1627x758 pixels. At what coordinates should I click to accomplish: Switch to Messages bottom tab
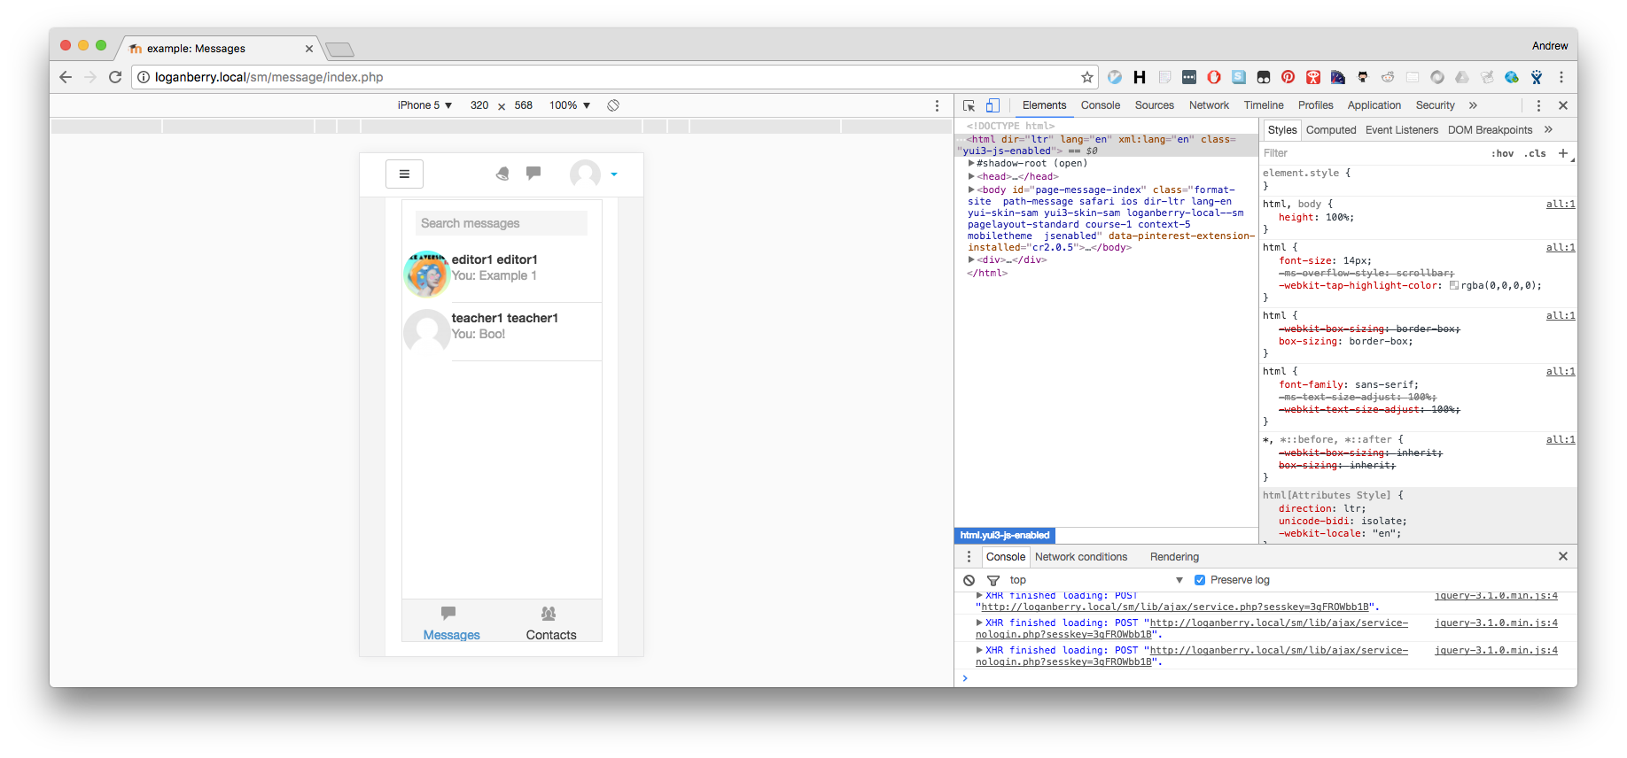click(452, 623)
